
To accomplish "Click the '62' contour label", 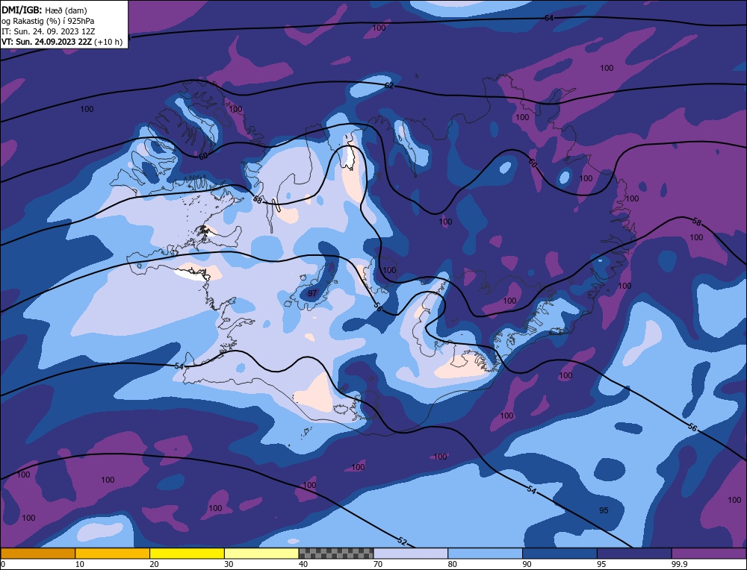I will point(389,86).
